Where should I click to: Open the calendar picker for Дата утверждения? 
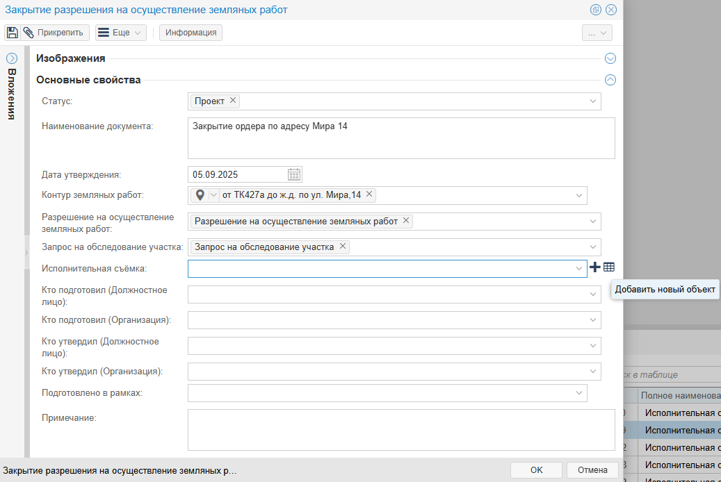coord(294,174)
